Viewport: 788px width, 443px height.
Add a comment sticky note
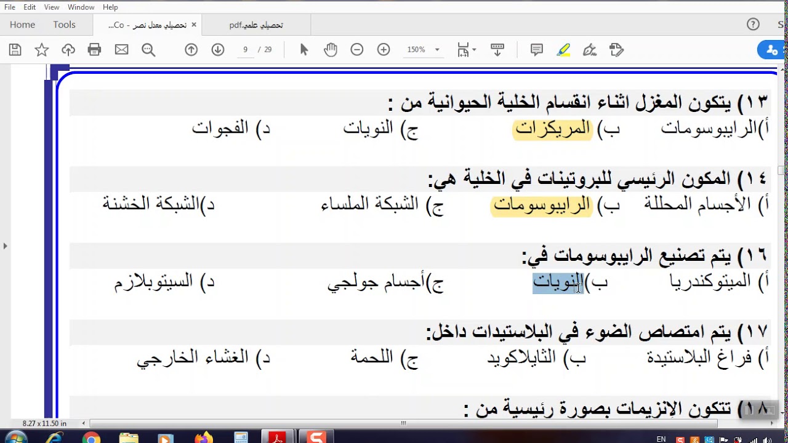coord(537,50)
